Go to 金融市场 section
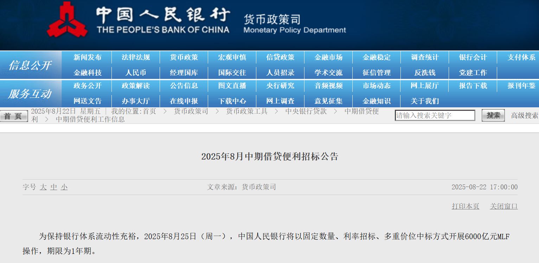The width and height of the screenshot is (539, 263). [328, 58]
